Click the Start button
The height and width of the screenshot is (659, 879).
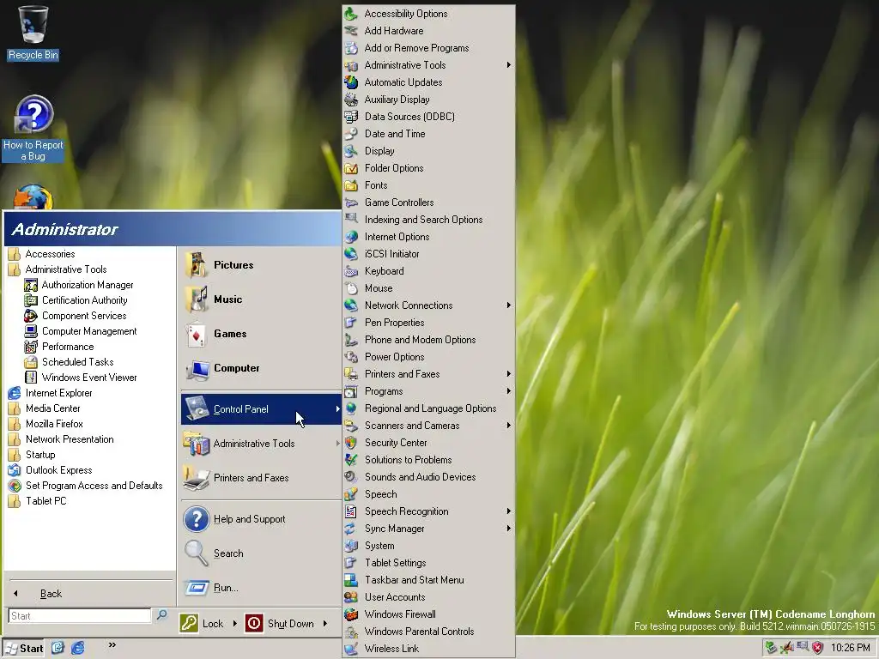point(23,649)
